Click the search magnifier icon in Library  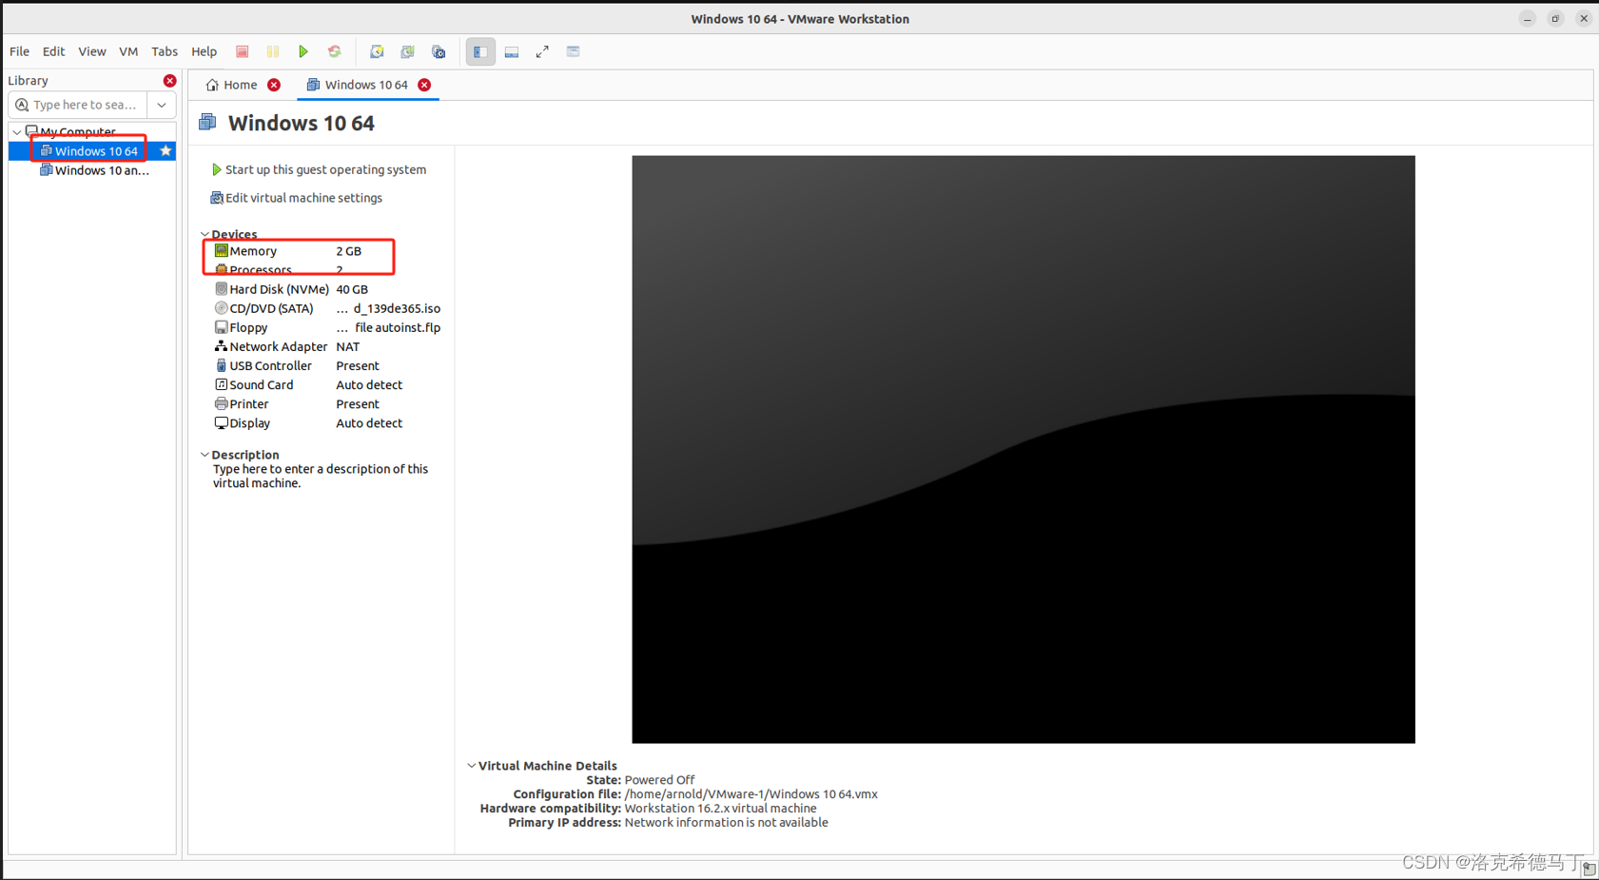[22, 105]
